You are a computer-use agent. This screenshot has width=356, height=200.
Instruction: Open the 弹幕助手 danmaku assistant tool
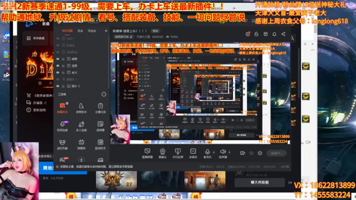62,108
